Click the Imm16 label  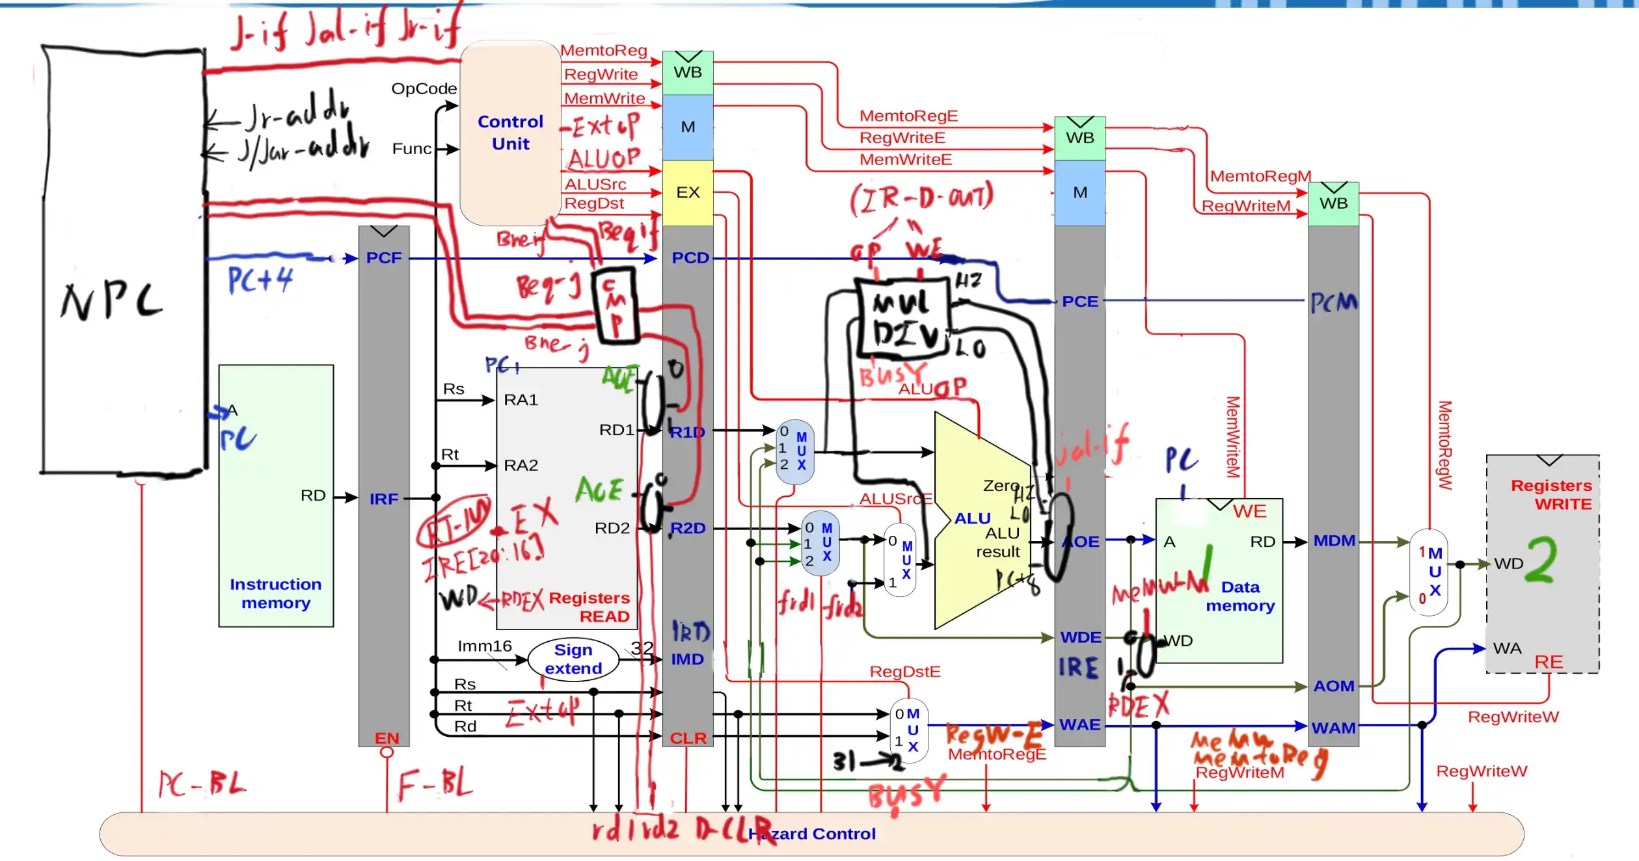click(485, 646)
